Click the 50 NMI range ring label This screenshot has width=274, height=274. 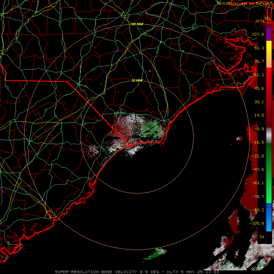tap(137, 81)
